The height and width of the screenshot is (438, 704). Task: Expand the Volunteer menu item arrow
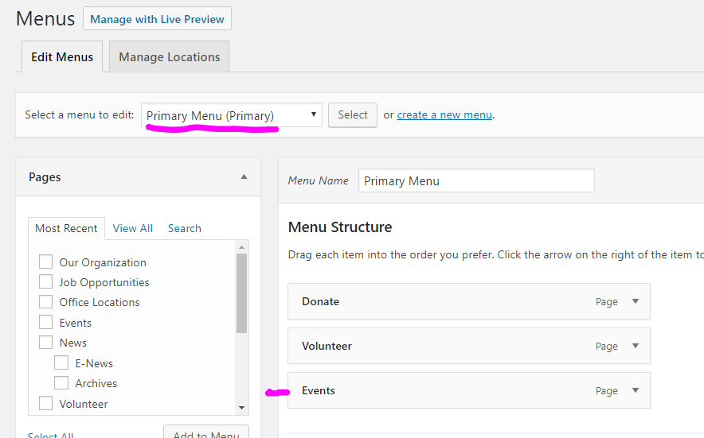click(x=635, y=346)
